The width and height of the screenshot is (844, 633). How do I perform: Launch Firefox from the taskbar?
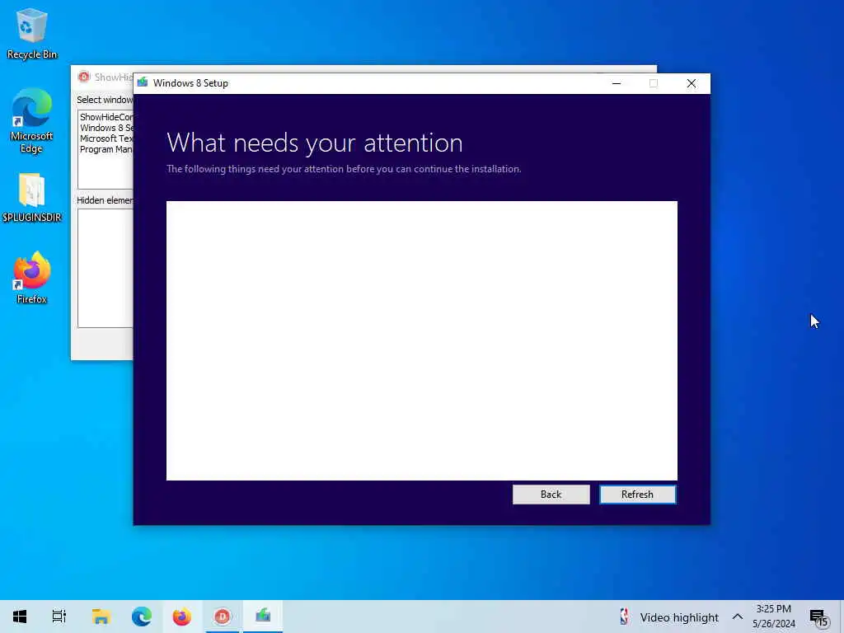(x=182, y=617)
